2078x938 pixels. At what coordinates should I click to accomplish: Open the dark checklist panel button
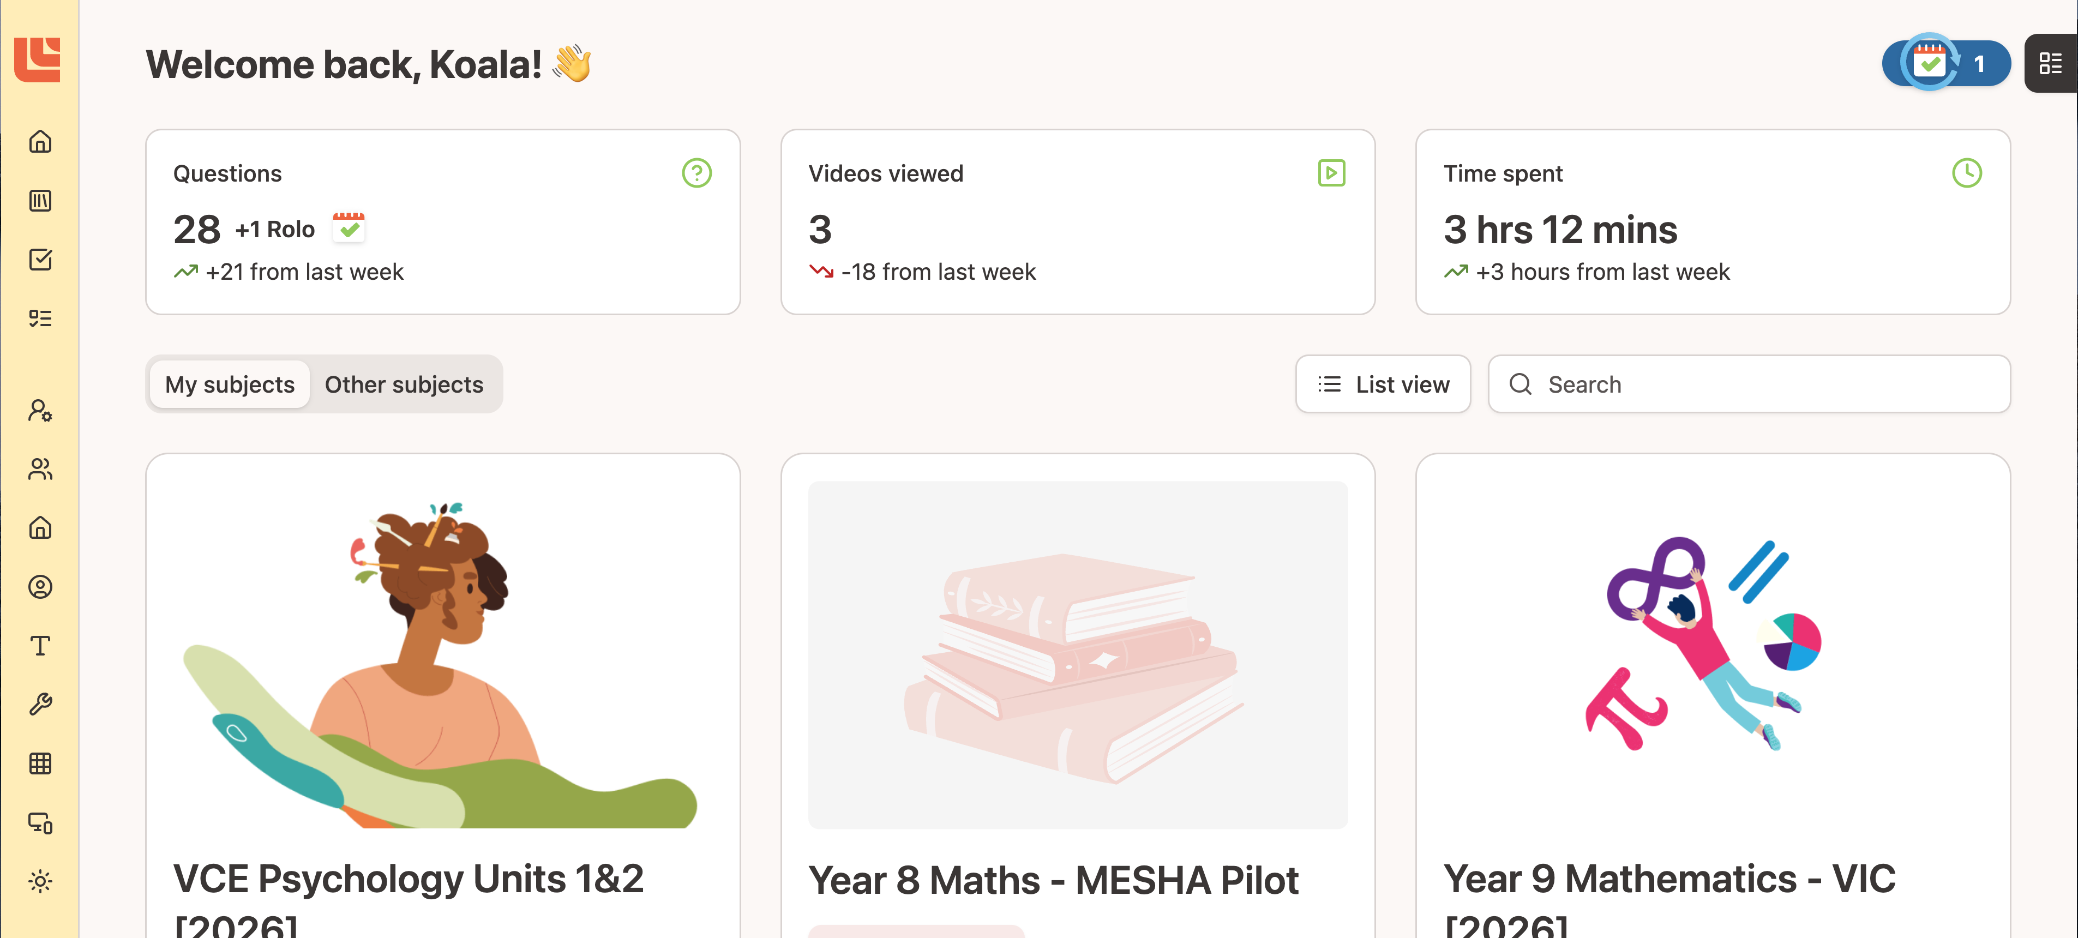coord(2050,64)
